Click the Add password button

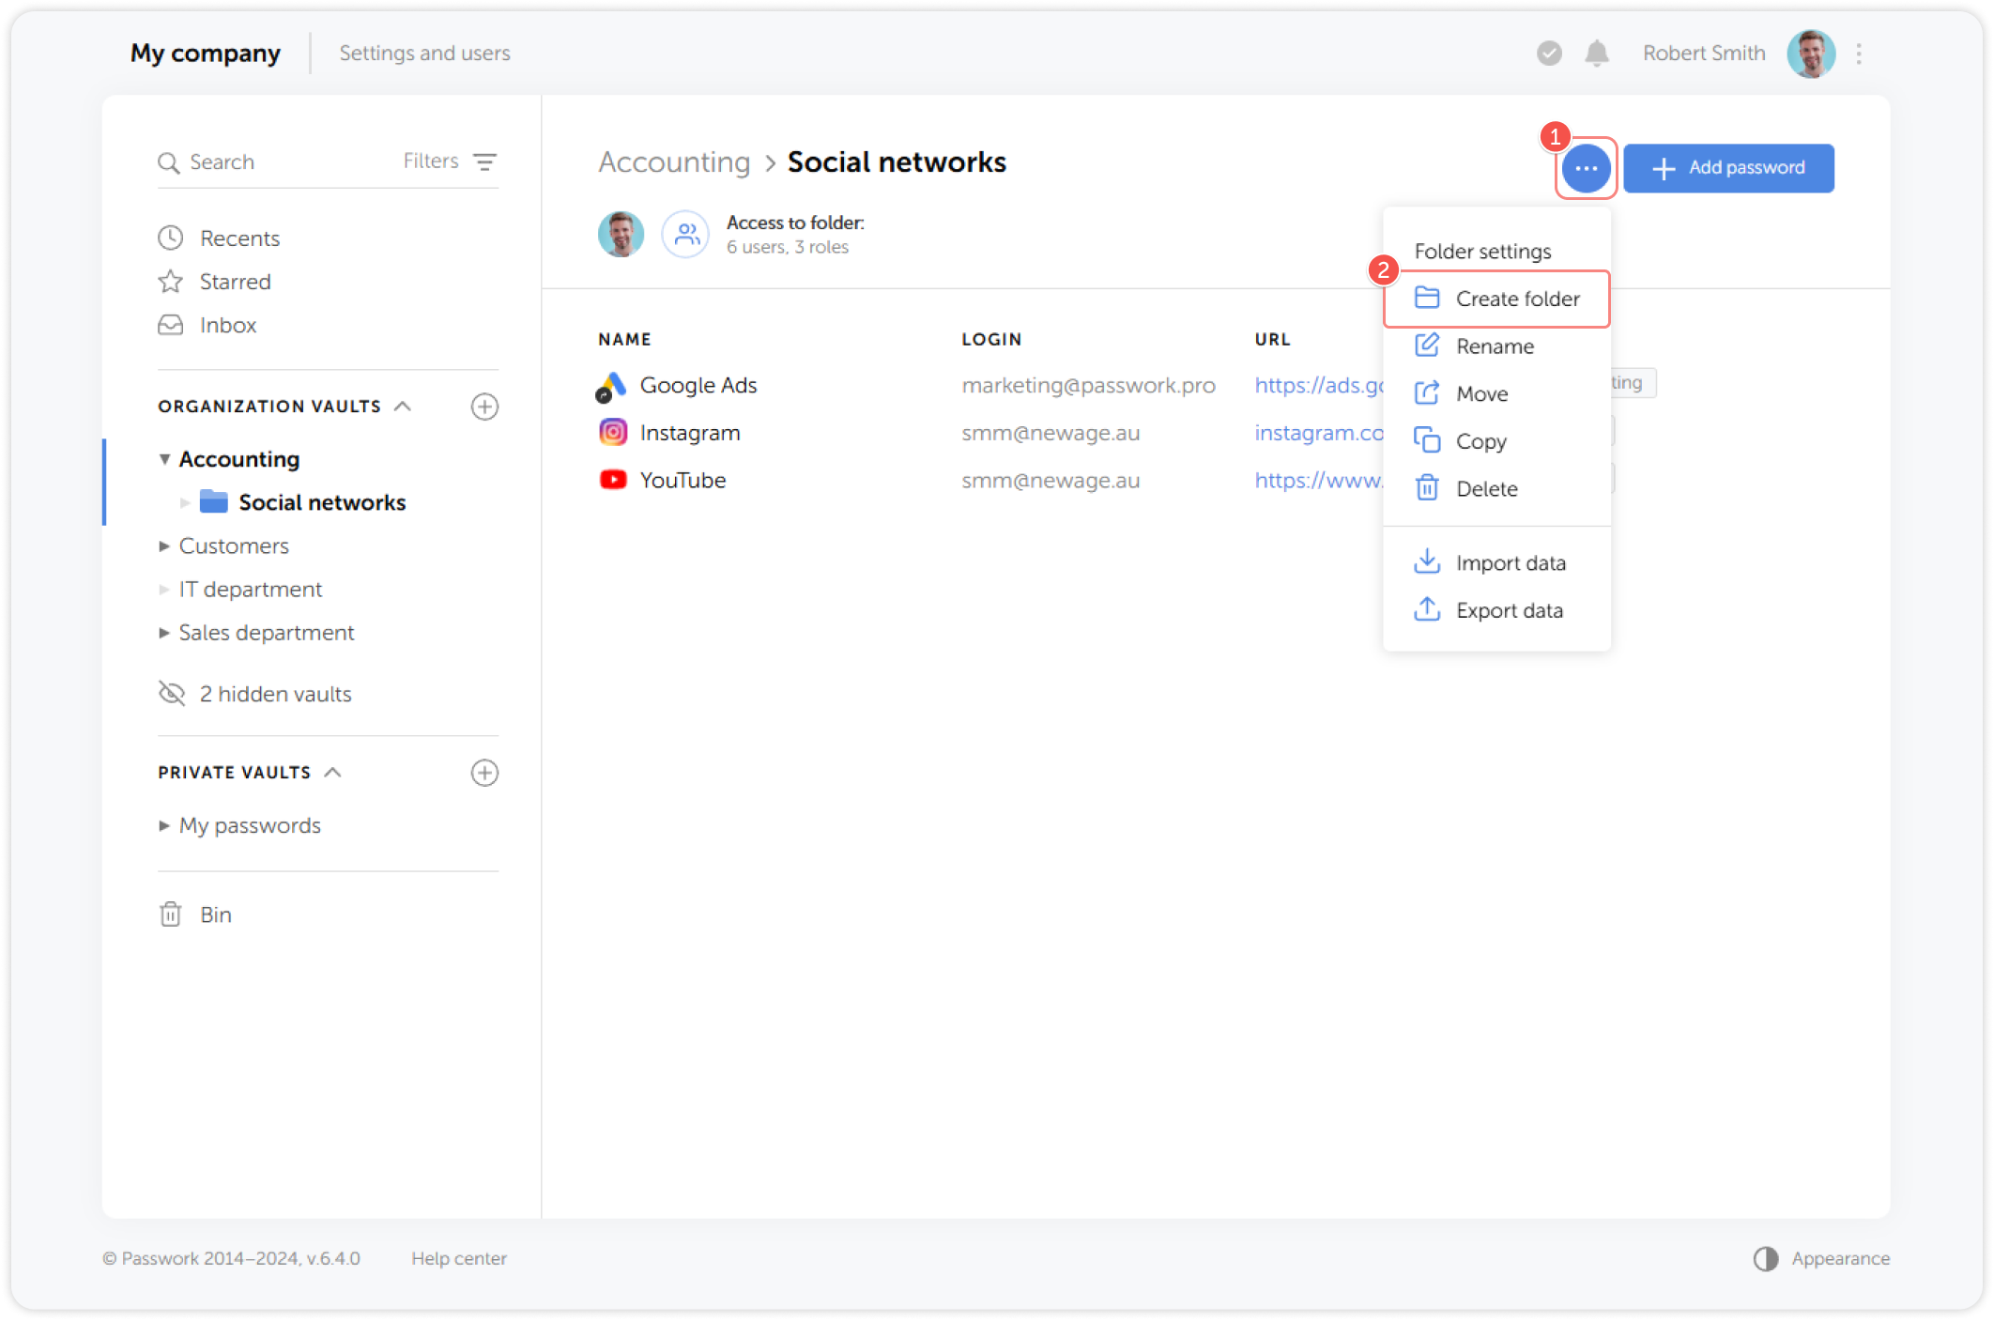pyautogui.click(x=1728, y=167)
